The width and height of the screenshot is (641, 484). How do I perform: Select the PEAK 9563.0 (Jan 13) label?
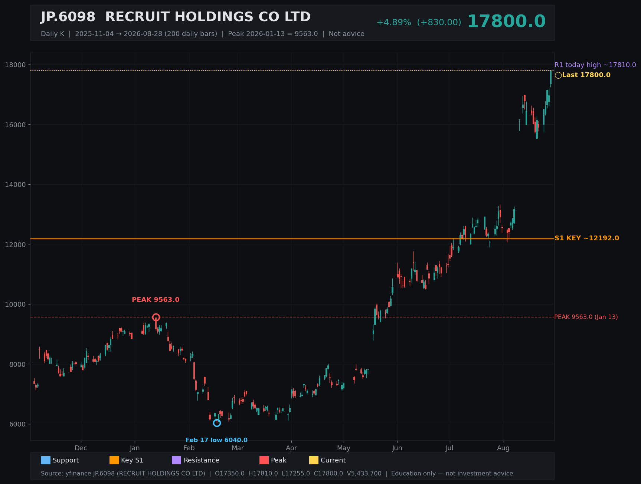click(586, 317)
